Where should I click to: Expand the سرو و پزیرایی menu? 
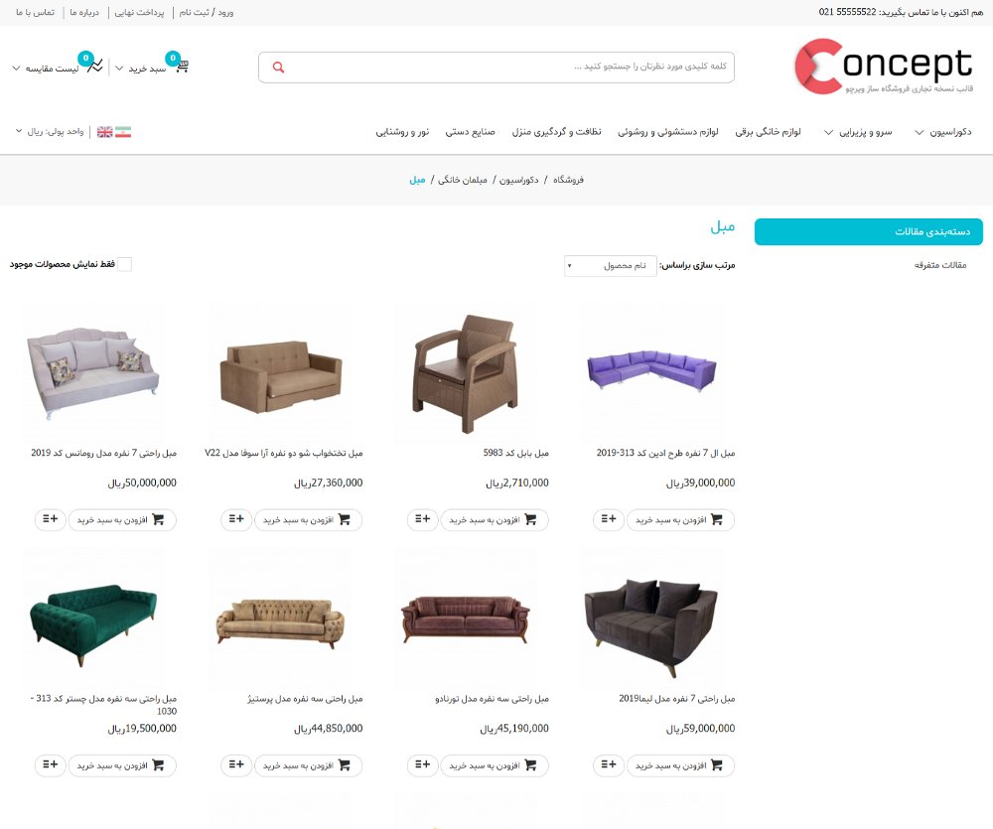tap(858, 132)
